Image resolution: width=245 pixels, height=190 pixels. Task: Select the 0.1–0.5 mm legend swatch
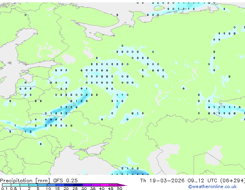[x=7, y=185]
